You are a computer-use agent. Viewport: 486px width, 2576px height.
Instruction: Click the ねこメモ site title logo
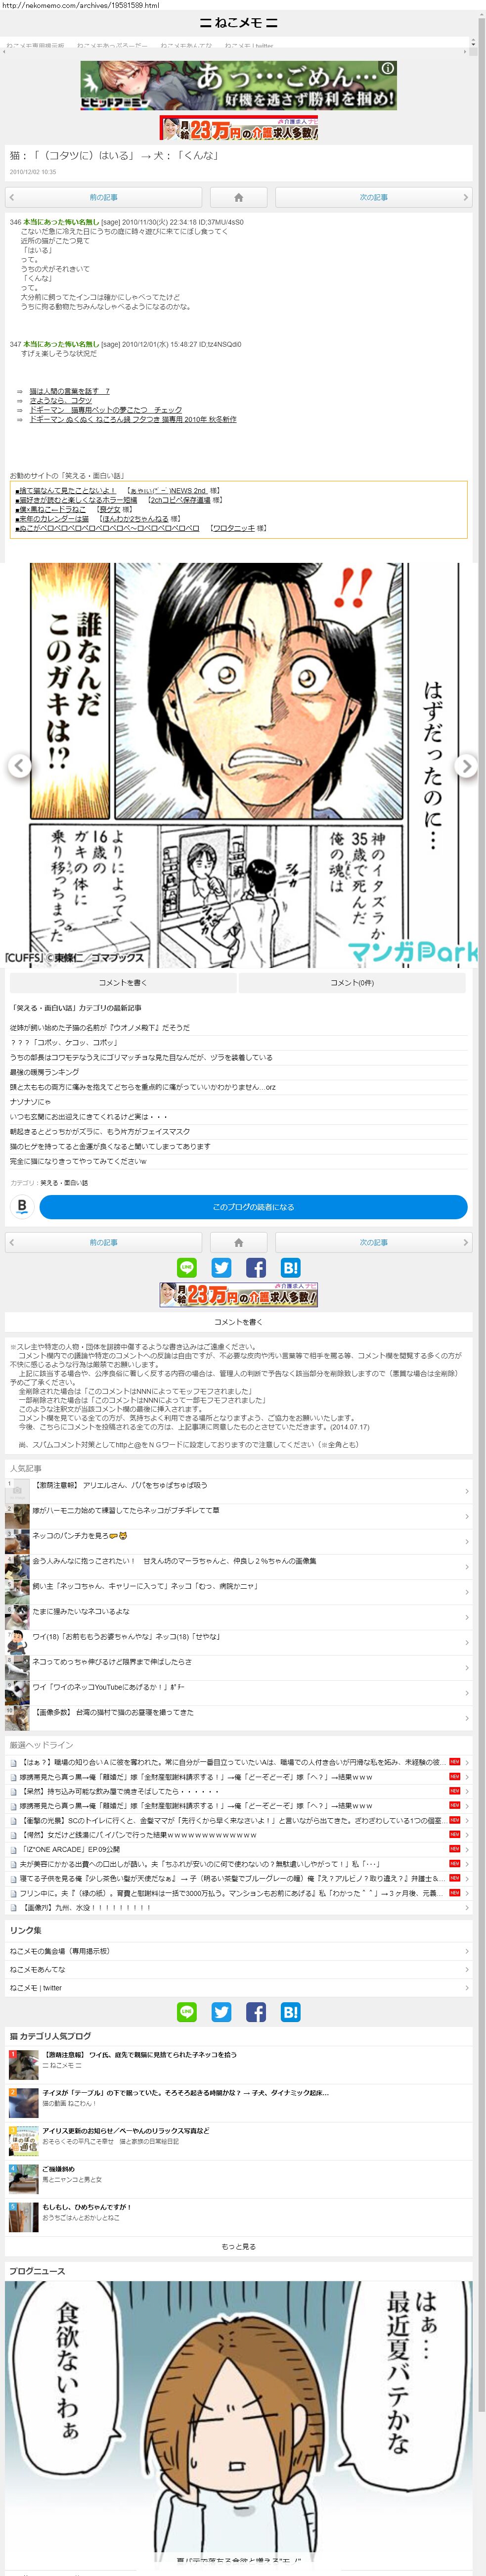click(238, 23)
